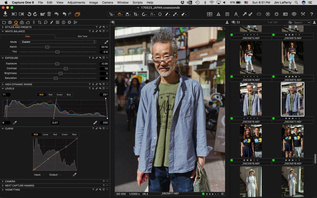Click the Levels highlight picker eyedropper

point(95,122)
